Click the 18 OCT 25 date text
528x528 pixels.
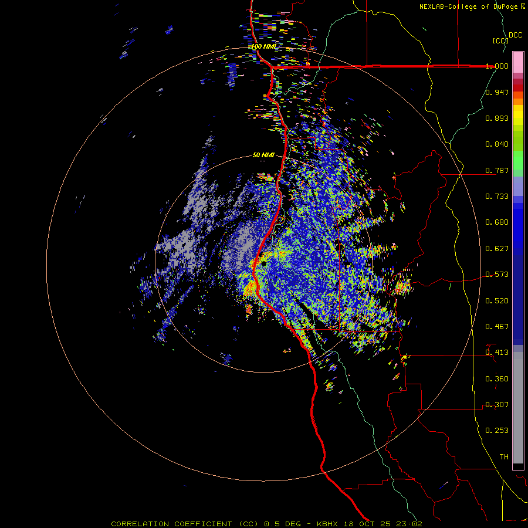point(367,524)
